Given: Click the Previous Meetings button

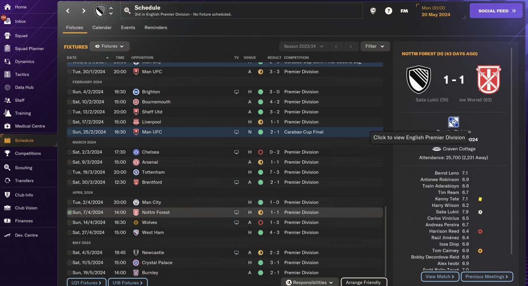Looking at the screenshot, I should (487, 277).
